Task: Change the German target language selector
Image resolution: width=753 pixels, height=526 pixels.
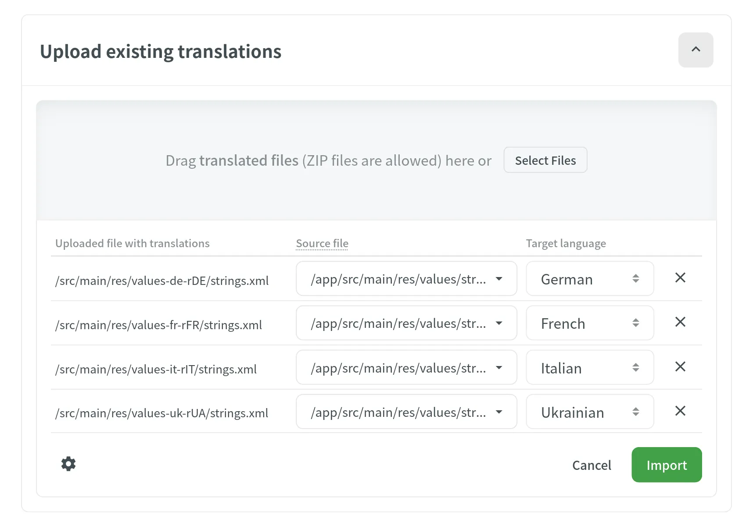Action: click(x=590, y=279)
